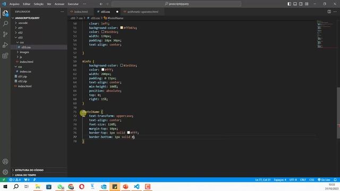Open the Seleção menu
Screen dimensions: 340x191
point(39,4)
